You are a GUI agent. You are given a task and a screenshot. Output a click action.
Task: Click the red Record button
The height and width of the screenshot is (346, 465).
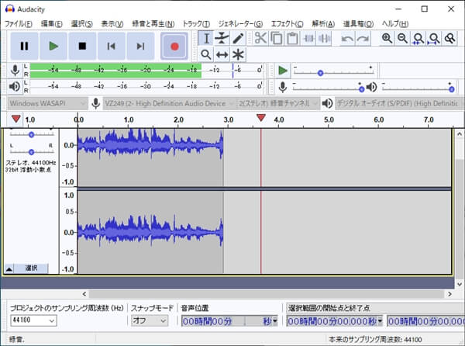[174, 47]
